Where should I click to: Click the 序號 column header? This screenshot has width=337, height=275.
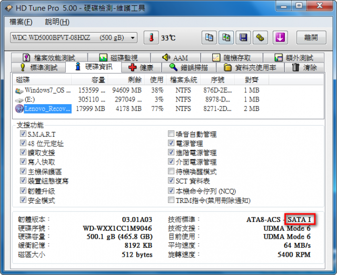coord(217,80)
